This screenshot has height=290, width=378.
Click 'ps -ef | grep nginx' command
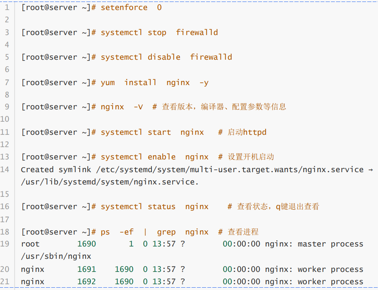155,232
